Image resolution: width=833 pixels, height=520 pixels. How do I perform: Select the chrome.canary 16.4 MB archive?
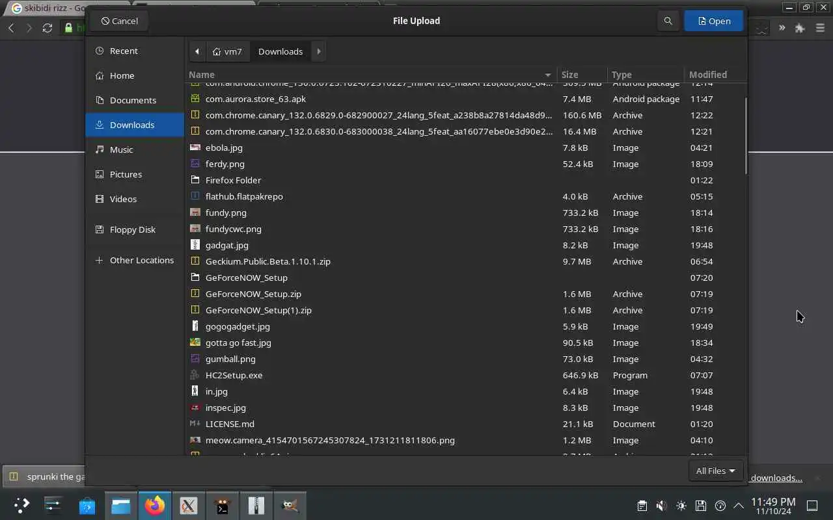465,131
